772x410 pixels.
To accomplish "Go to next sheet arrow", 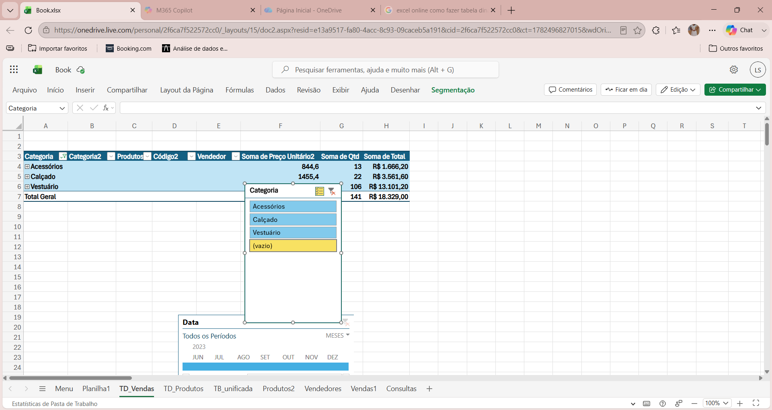I will click(x=26, y=389).
